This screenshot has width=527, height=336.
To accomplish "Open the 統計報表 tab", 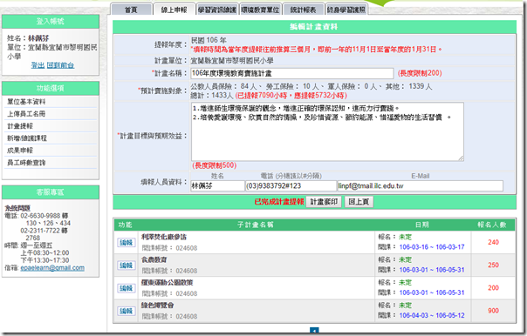I will click(x=303, y=10).
